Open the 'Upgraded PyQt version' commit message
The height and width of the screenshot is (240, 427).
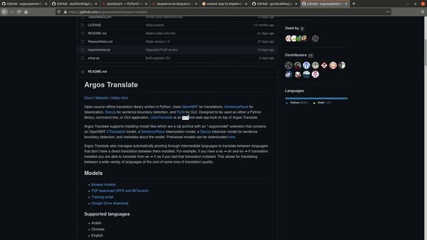pos(161,50)
